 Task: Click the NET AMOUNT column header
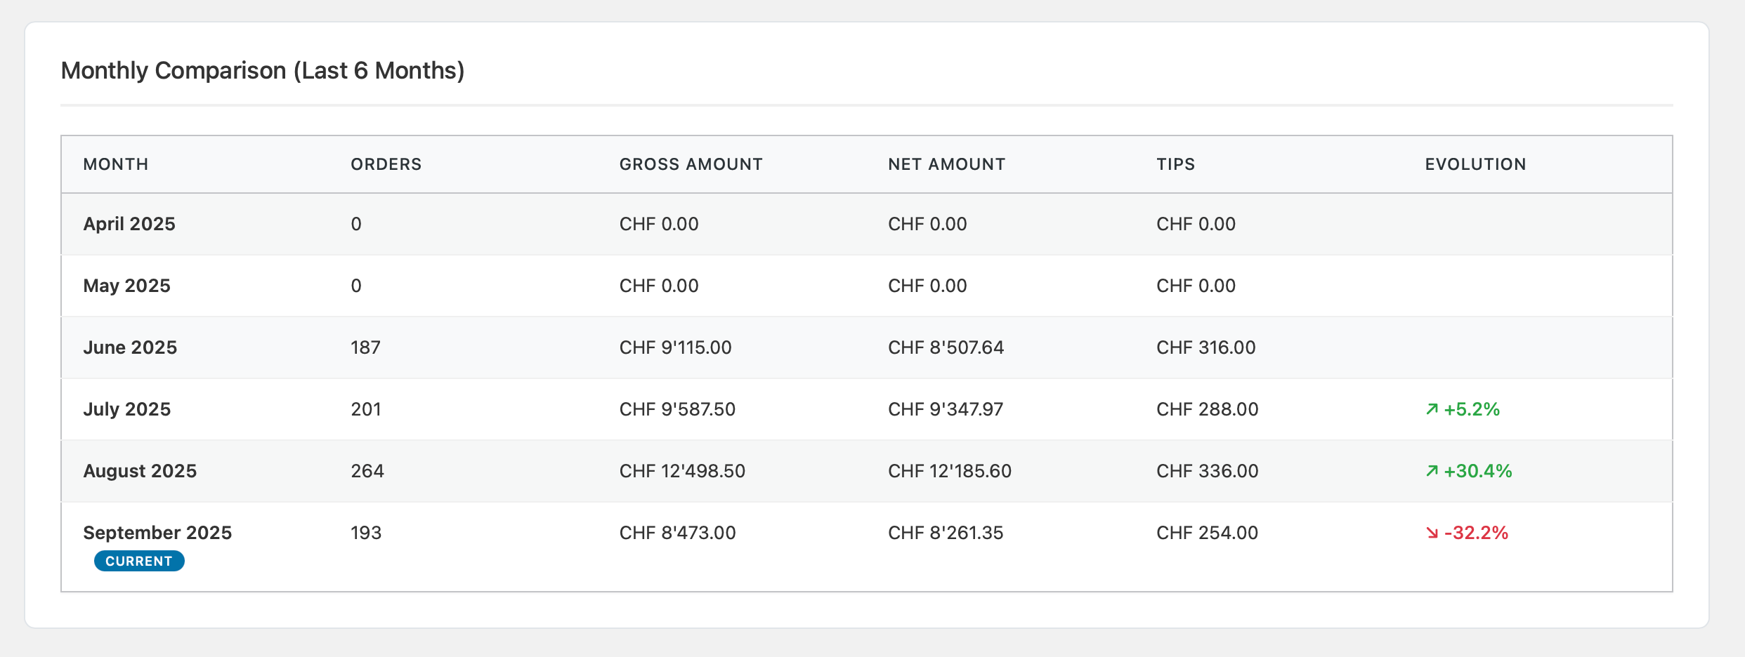[946, 164]
